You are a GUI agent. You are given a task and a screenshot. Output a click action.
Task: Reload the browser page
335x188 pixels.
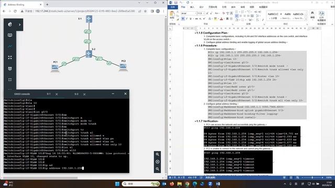[15, 11]
